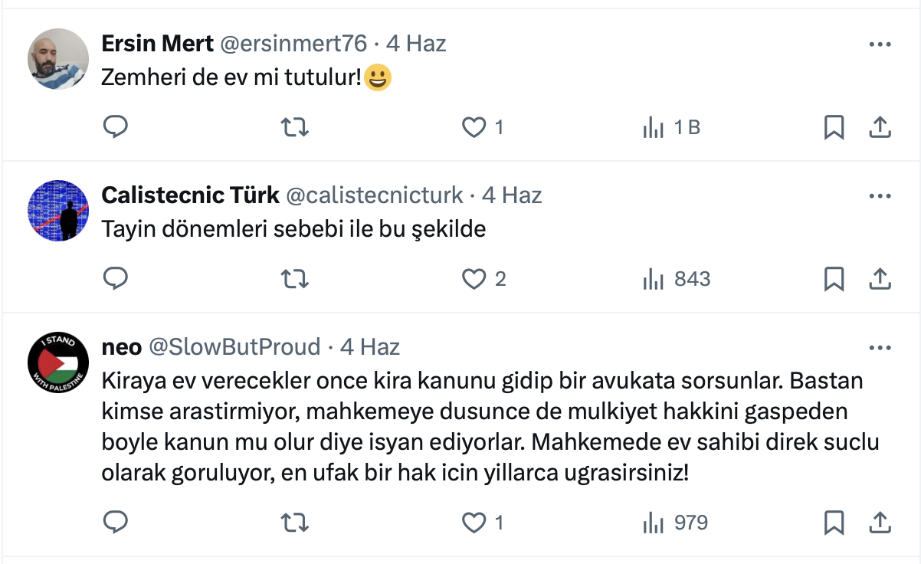Screen dimensions: 921x564
Task: Open more options on Ersin Mert's tweet
Action: click(x=880, y=44)
